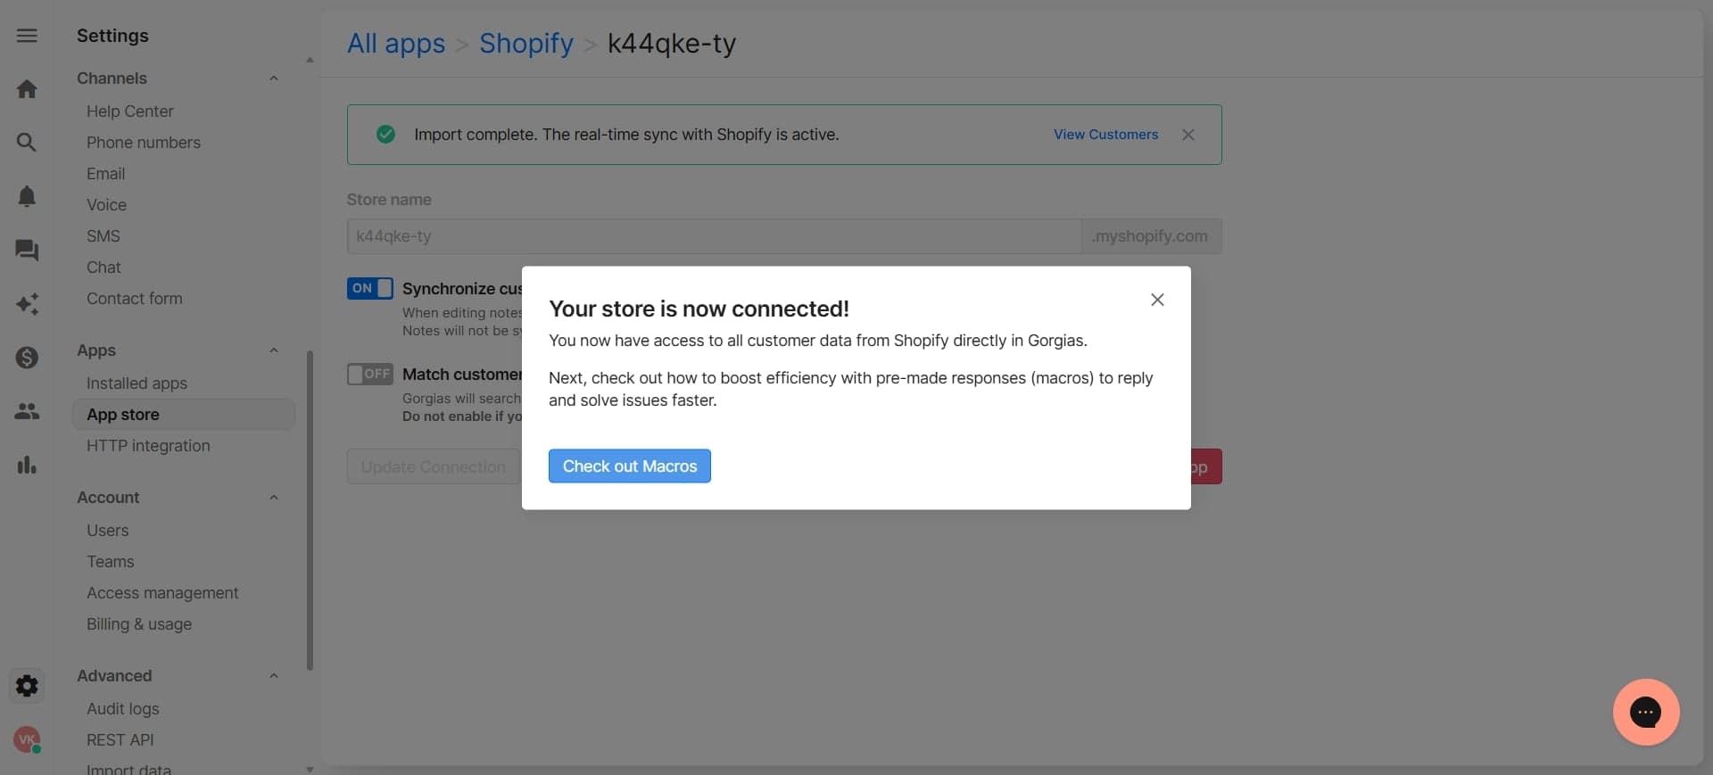The height and width of the screenshot is (775, 1713).
Task: Enable the Match customer toggle
Action: [369, 374]
